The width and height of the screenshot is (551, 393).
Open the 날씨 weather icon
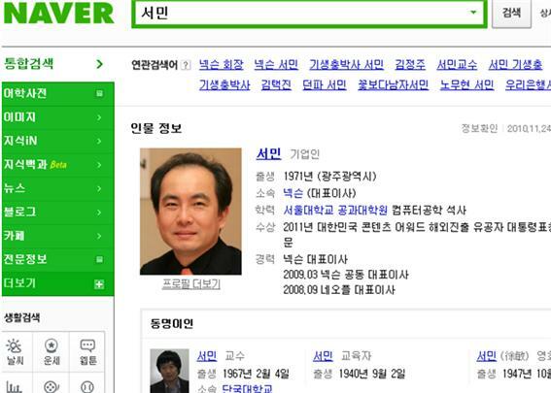[15, 351]
